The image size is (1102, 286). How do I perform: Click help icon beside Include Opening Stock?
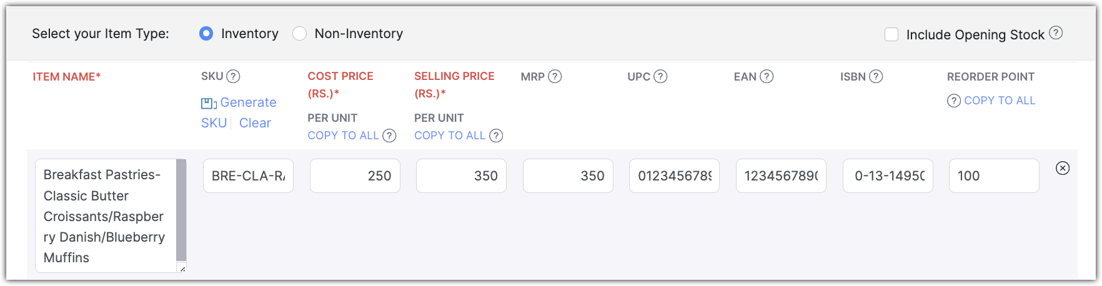point(1056,33)
